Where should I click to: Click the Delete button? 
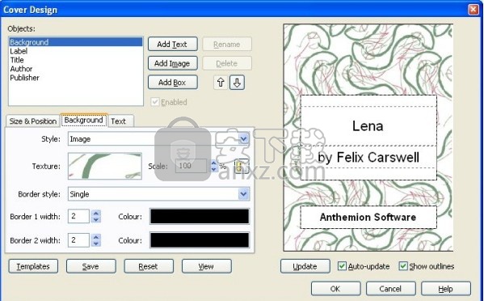pos(227,63)
